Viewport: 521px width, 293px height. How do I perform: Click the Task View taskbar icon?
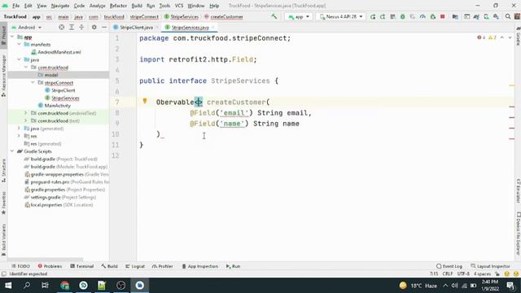tap(46, 286)
